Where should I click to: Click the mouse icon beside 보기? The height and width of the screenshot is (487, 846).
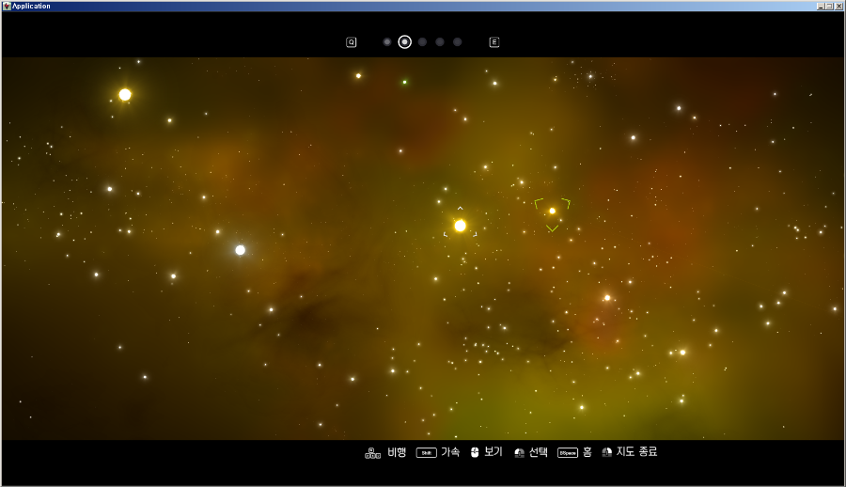[x=476, y=452]
